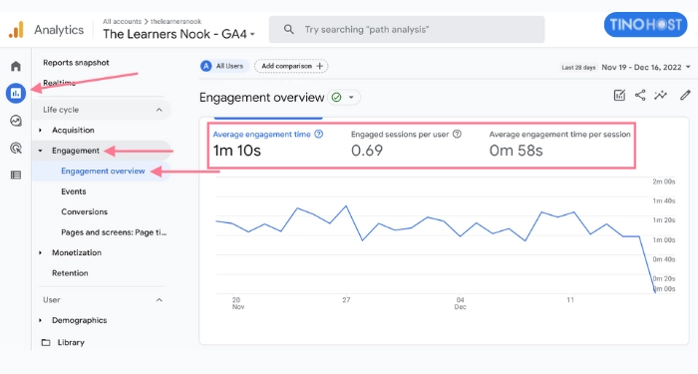The width and height of the screenshot is (698, 374).
Task: Click the green report status check icon
Action: (x=337, y=97)
